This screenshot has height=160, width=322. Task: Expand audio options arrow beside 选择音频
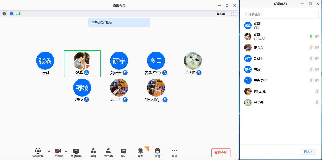[x=49, y=151]
